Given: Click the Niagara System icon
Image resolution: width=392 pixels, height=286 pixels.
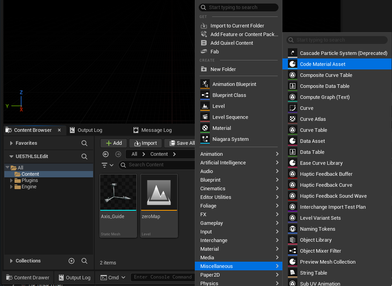Looking at the screenshot, I should coord(205,139).
